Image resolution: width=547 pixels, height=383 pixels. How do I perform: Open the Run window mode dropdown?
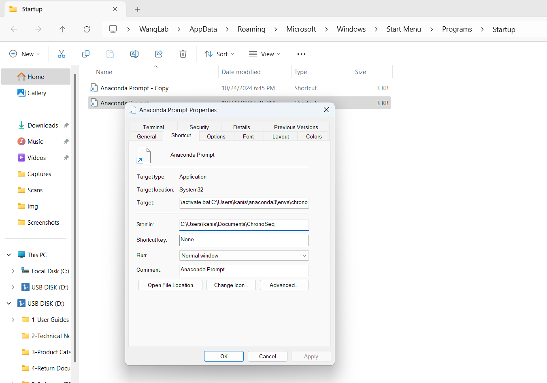pos(244,255)
